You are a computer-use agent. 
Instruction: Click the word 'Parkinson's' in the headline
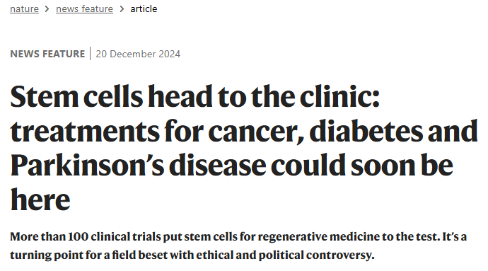87,165
